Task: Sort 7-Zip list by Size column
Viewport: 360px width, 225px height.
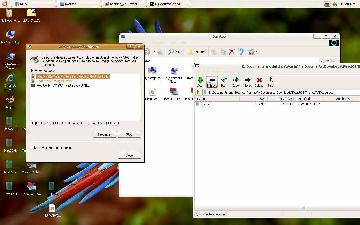Action: tap(253, 99)
